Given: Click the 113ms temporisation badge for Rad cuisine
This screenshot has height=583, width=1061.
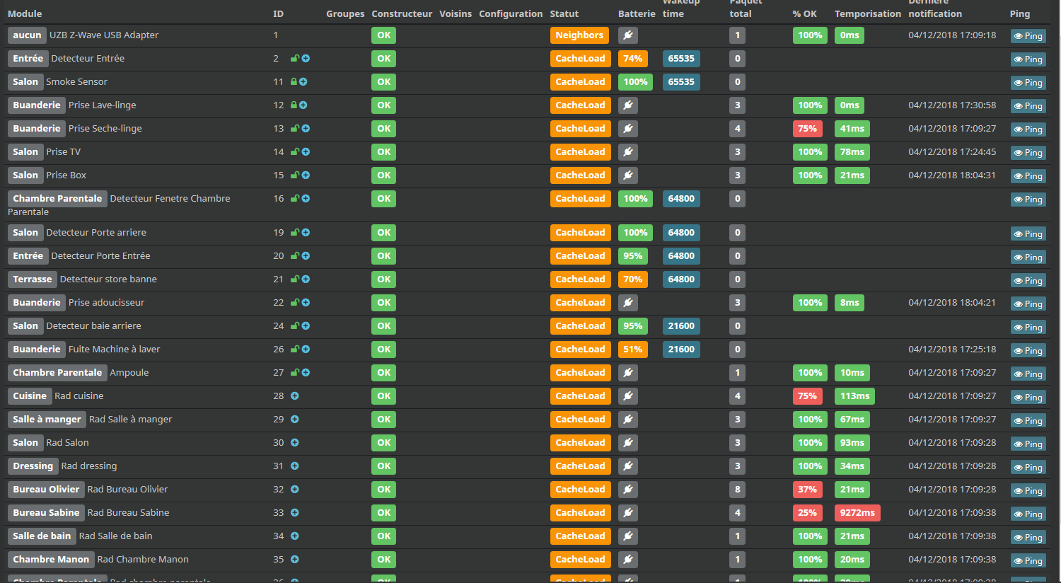Looking at the screenshot, I should [x=854, y=396].
